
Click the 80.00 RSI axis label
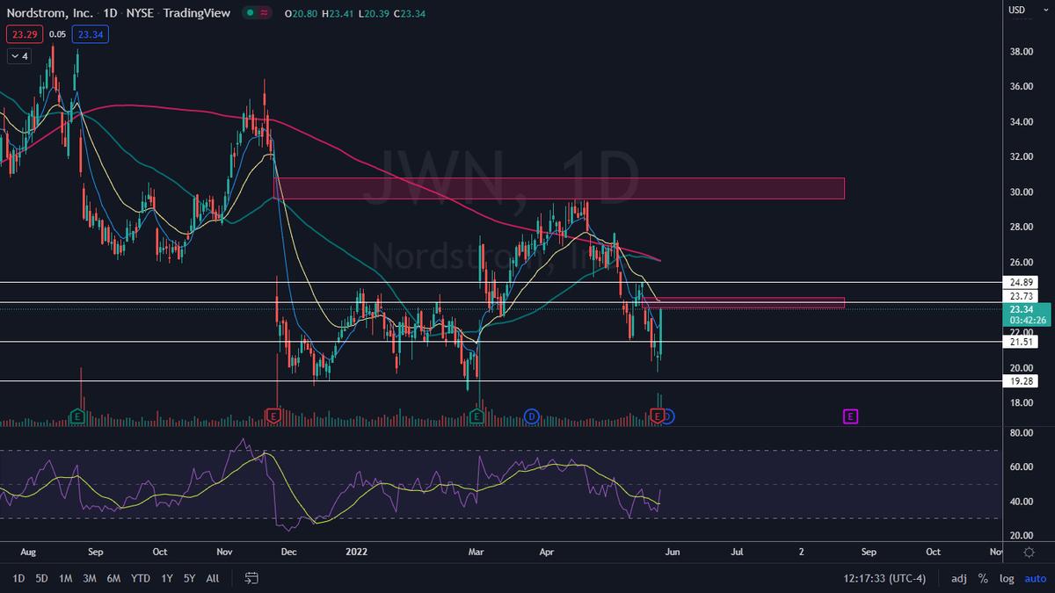[1021, 433]
